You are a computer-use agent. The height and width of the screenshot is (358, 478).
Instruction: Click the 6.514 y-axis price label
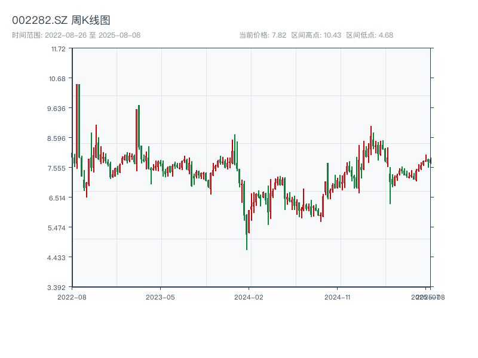tap(58, 198)
